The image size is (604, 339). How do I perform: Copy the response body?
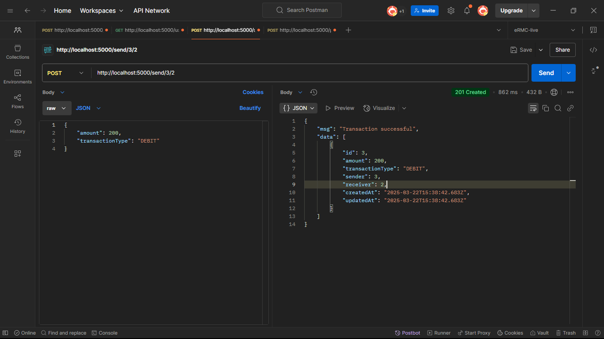tap(546, 108)
